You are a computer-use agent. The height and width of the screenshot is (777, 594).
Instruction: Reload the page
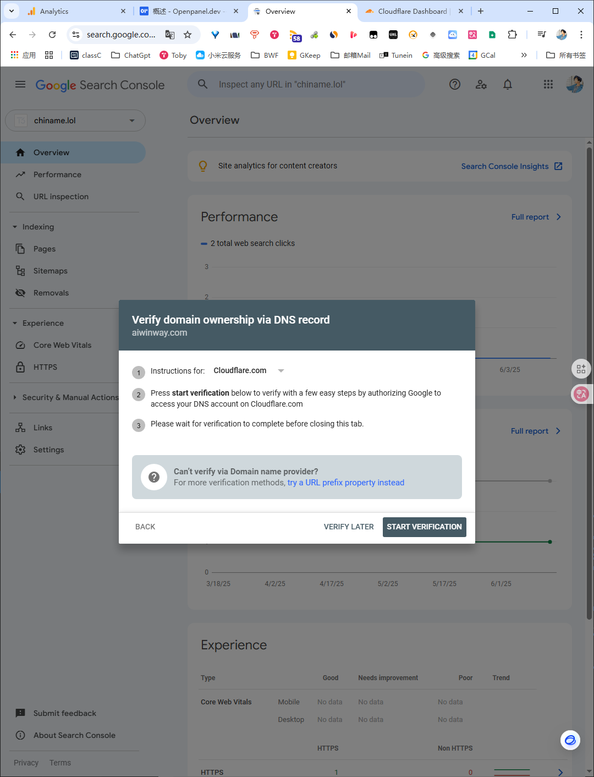pos(52,35)
